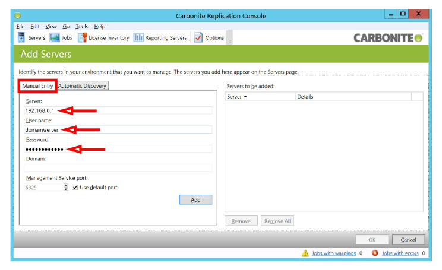Open the Options checkmark icon
The image size is (442, 270).
click(198, 37)
